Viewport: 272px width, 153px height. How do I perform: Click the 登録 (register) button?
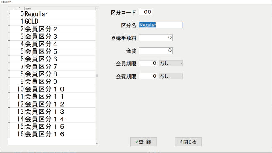click(x=143, y=142)
